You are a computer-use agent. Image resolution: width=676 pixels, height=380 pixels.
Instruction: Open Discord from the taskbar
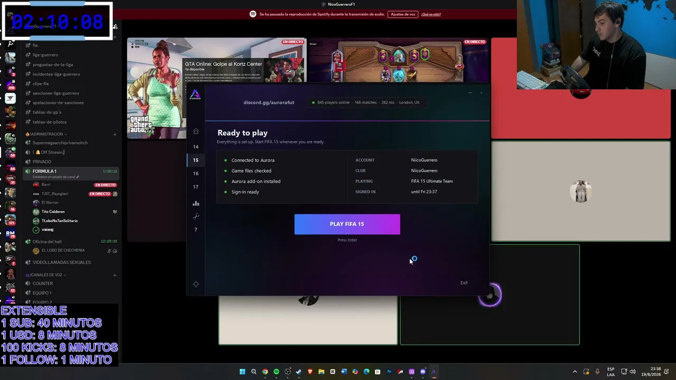tap(422, 372)
